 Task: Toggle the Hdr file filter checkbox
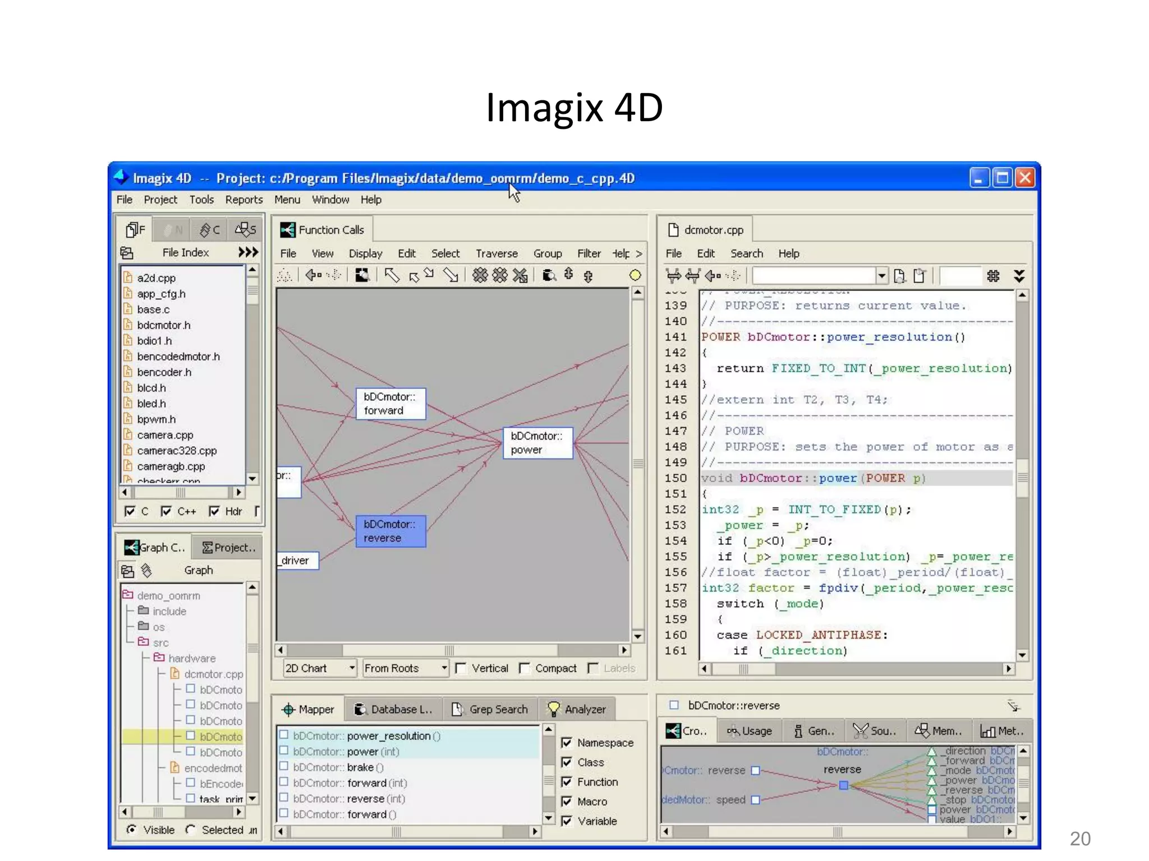tap(214, 511)
